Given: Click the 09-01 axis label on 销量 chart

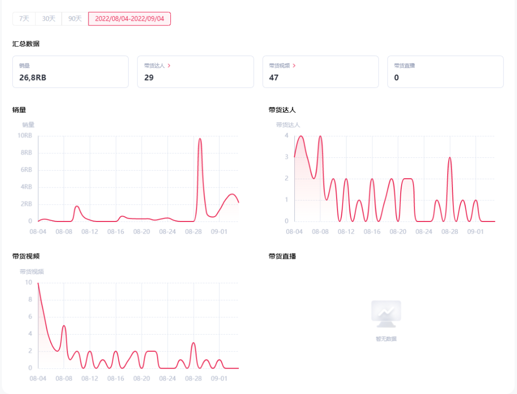Looking at the screenshot, I should [x=219, y=232].
